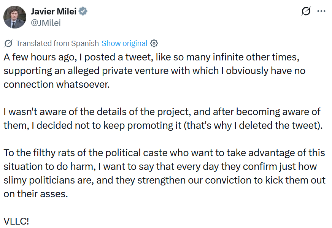The height and width of the screenshot is (228, 332).
Task: Open translation settings gear icon
Action: click(x=154, y=43)
